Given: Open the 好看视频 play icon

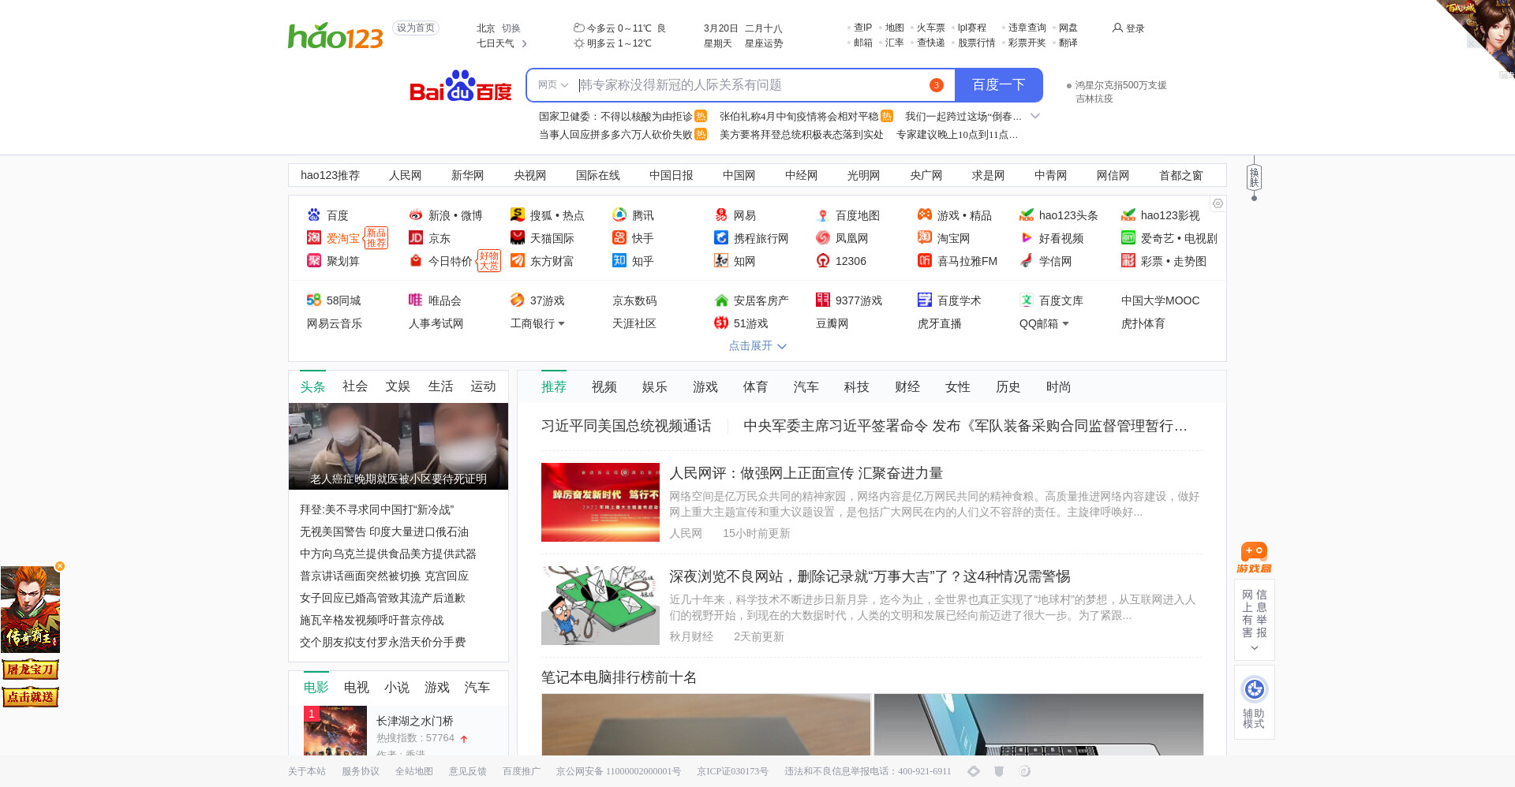Looking at the screenshot, I should [x=1027, y=238].
